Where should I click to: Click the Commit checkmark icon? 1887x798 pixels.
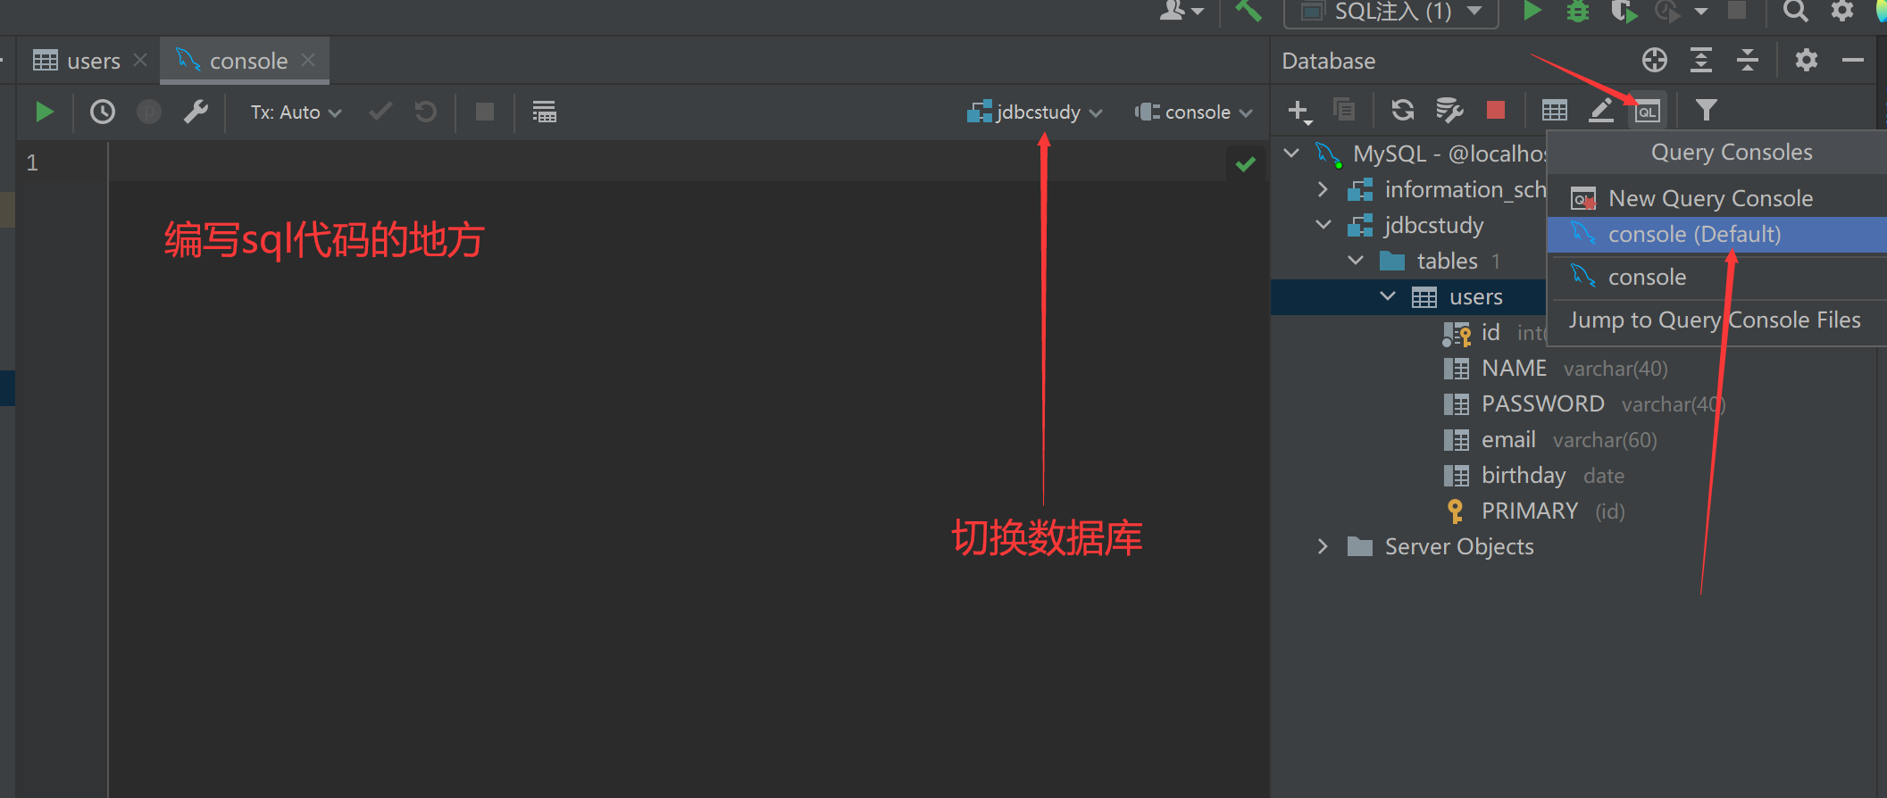pos(380,112)
